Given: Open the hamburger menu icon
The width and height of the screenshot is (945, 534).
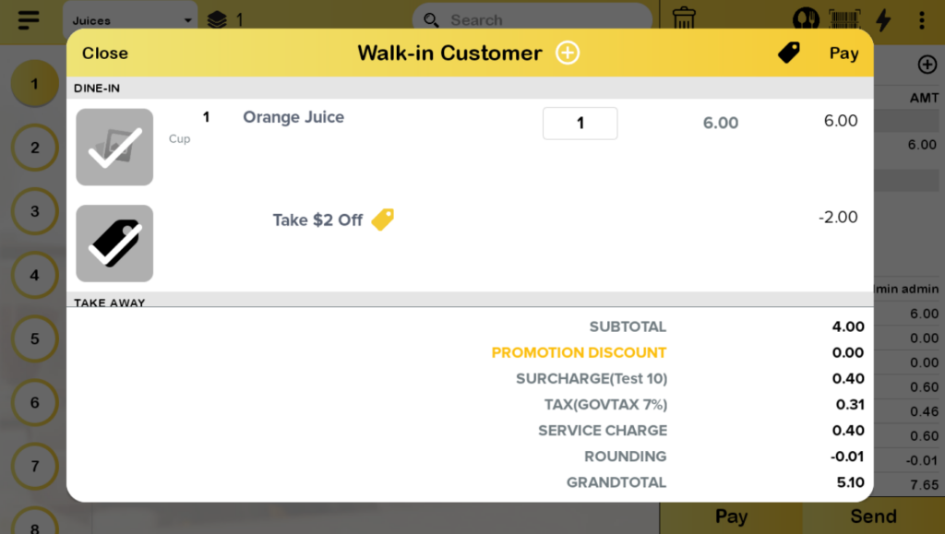Looking at the screenshot, I should coord(29,19).
